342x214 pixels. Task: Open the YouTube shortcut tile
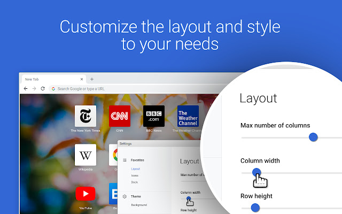[85, 194]
